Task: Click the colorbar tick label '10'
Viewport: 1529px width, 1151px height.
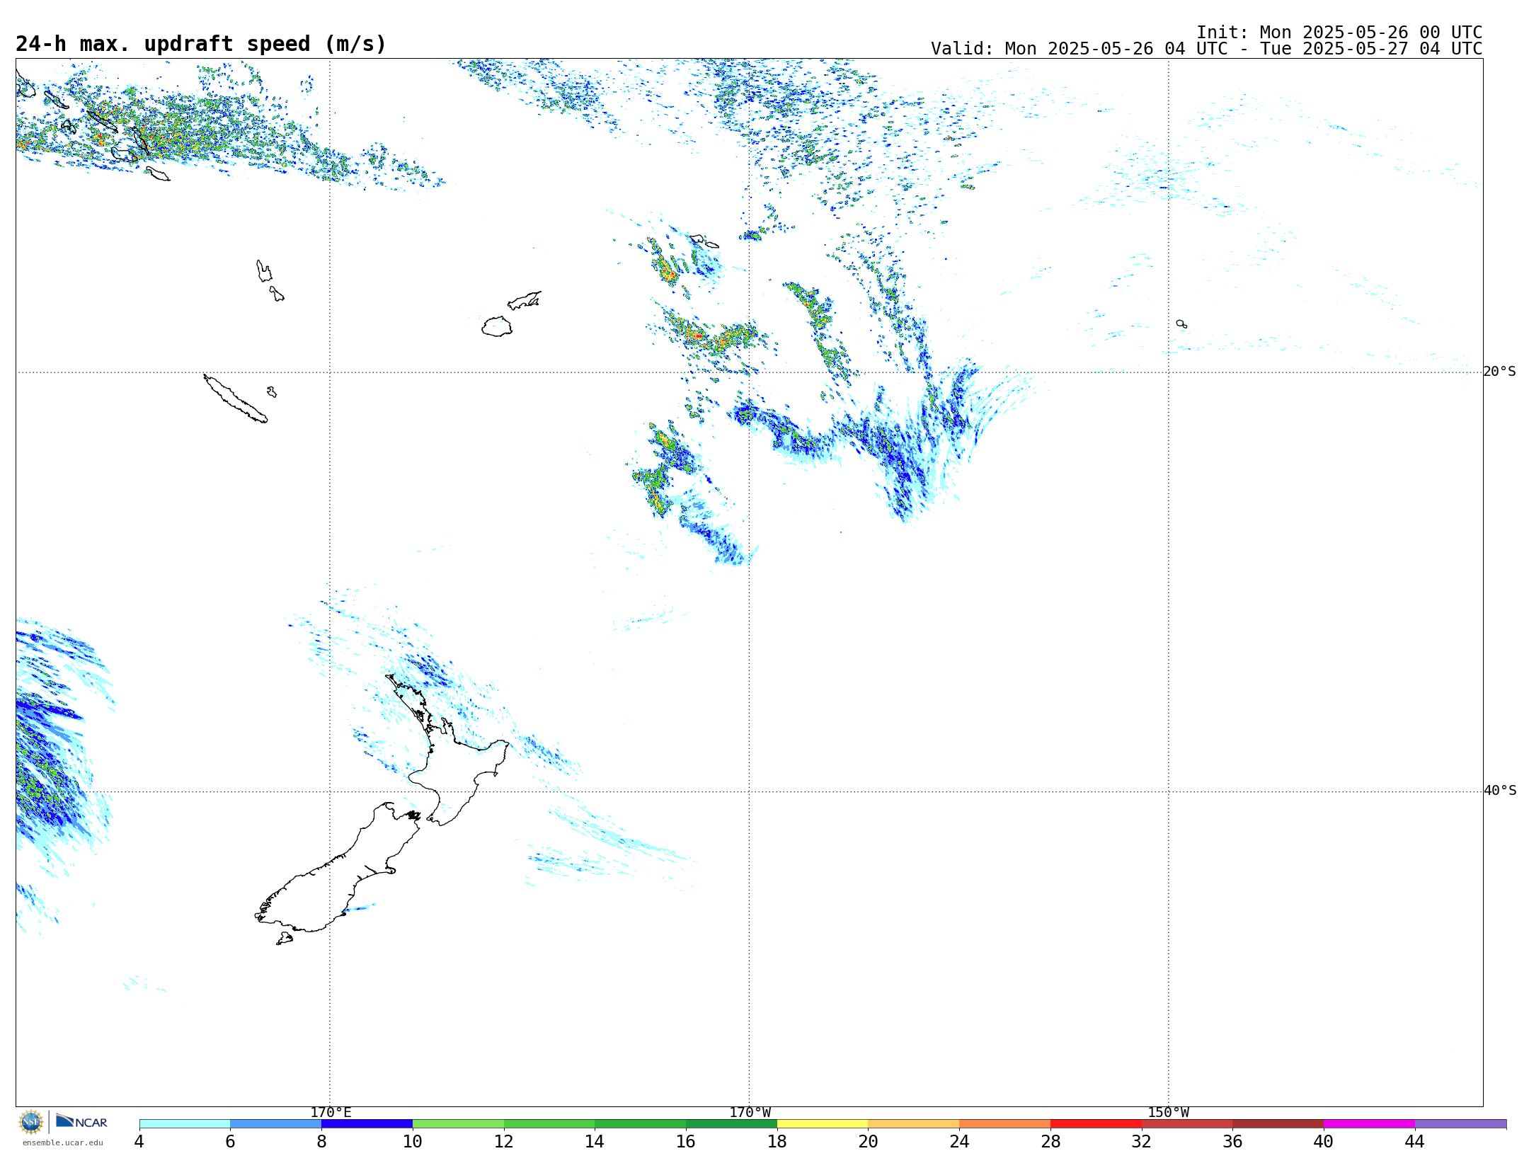Action: tap(413, 1141)
